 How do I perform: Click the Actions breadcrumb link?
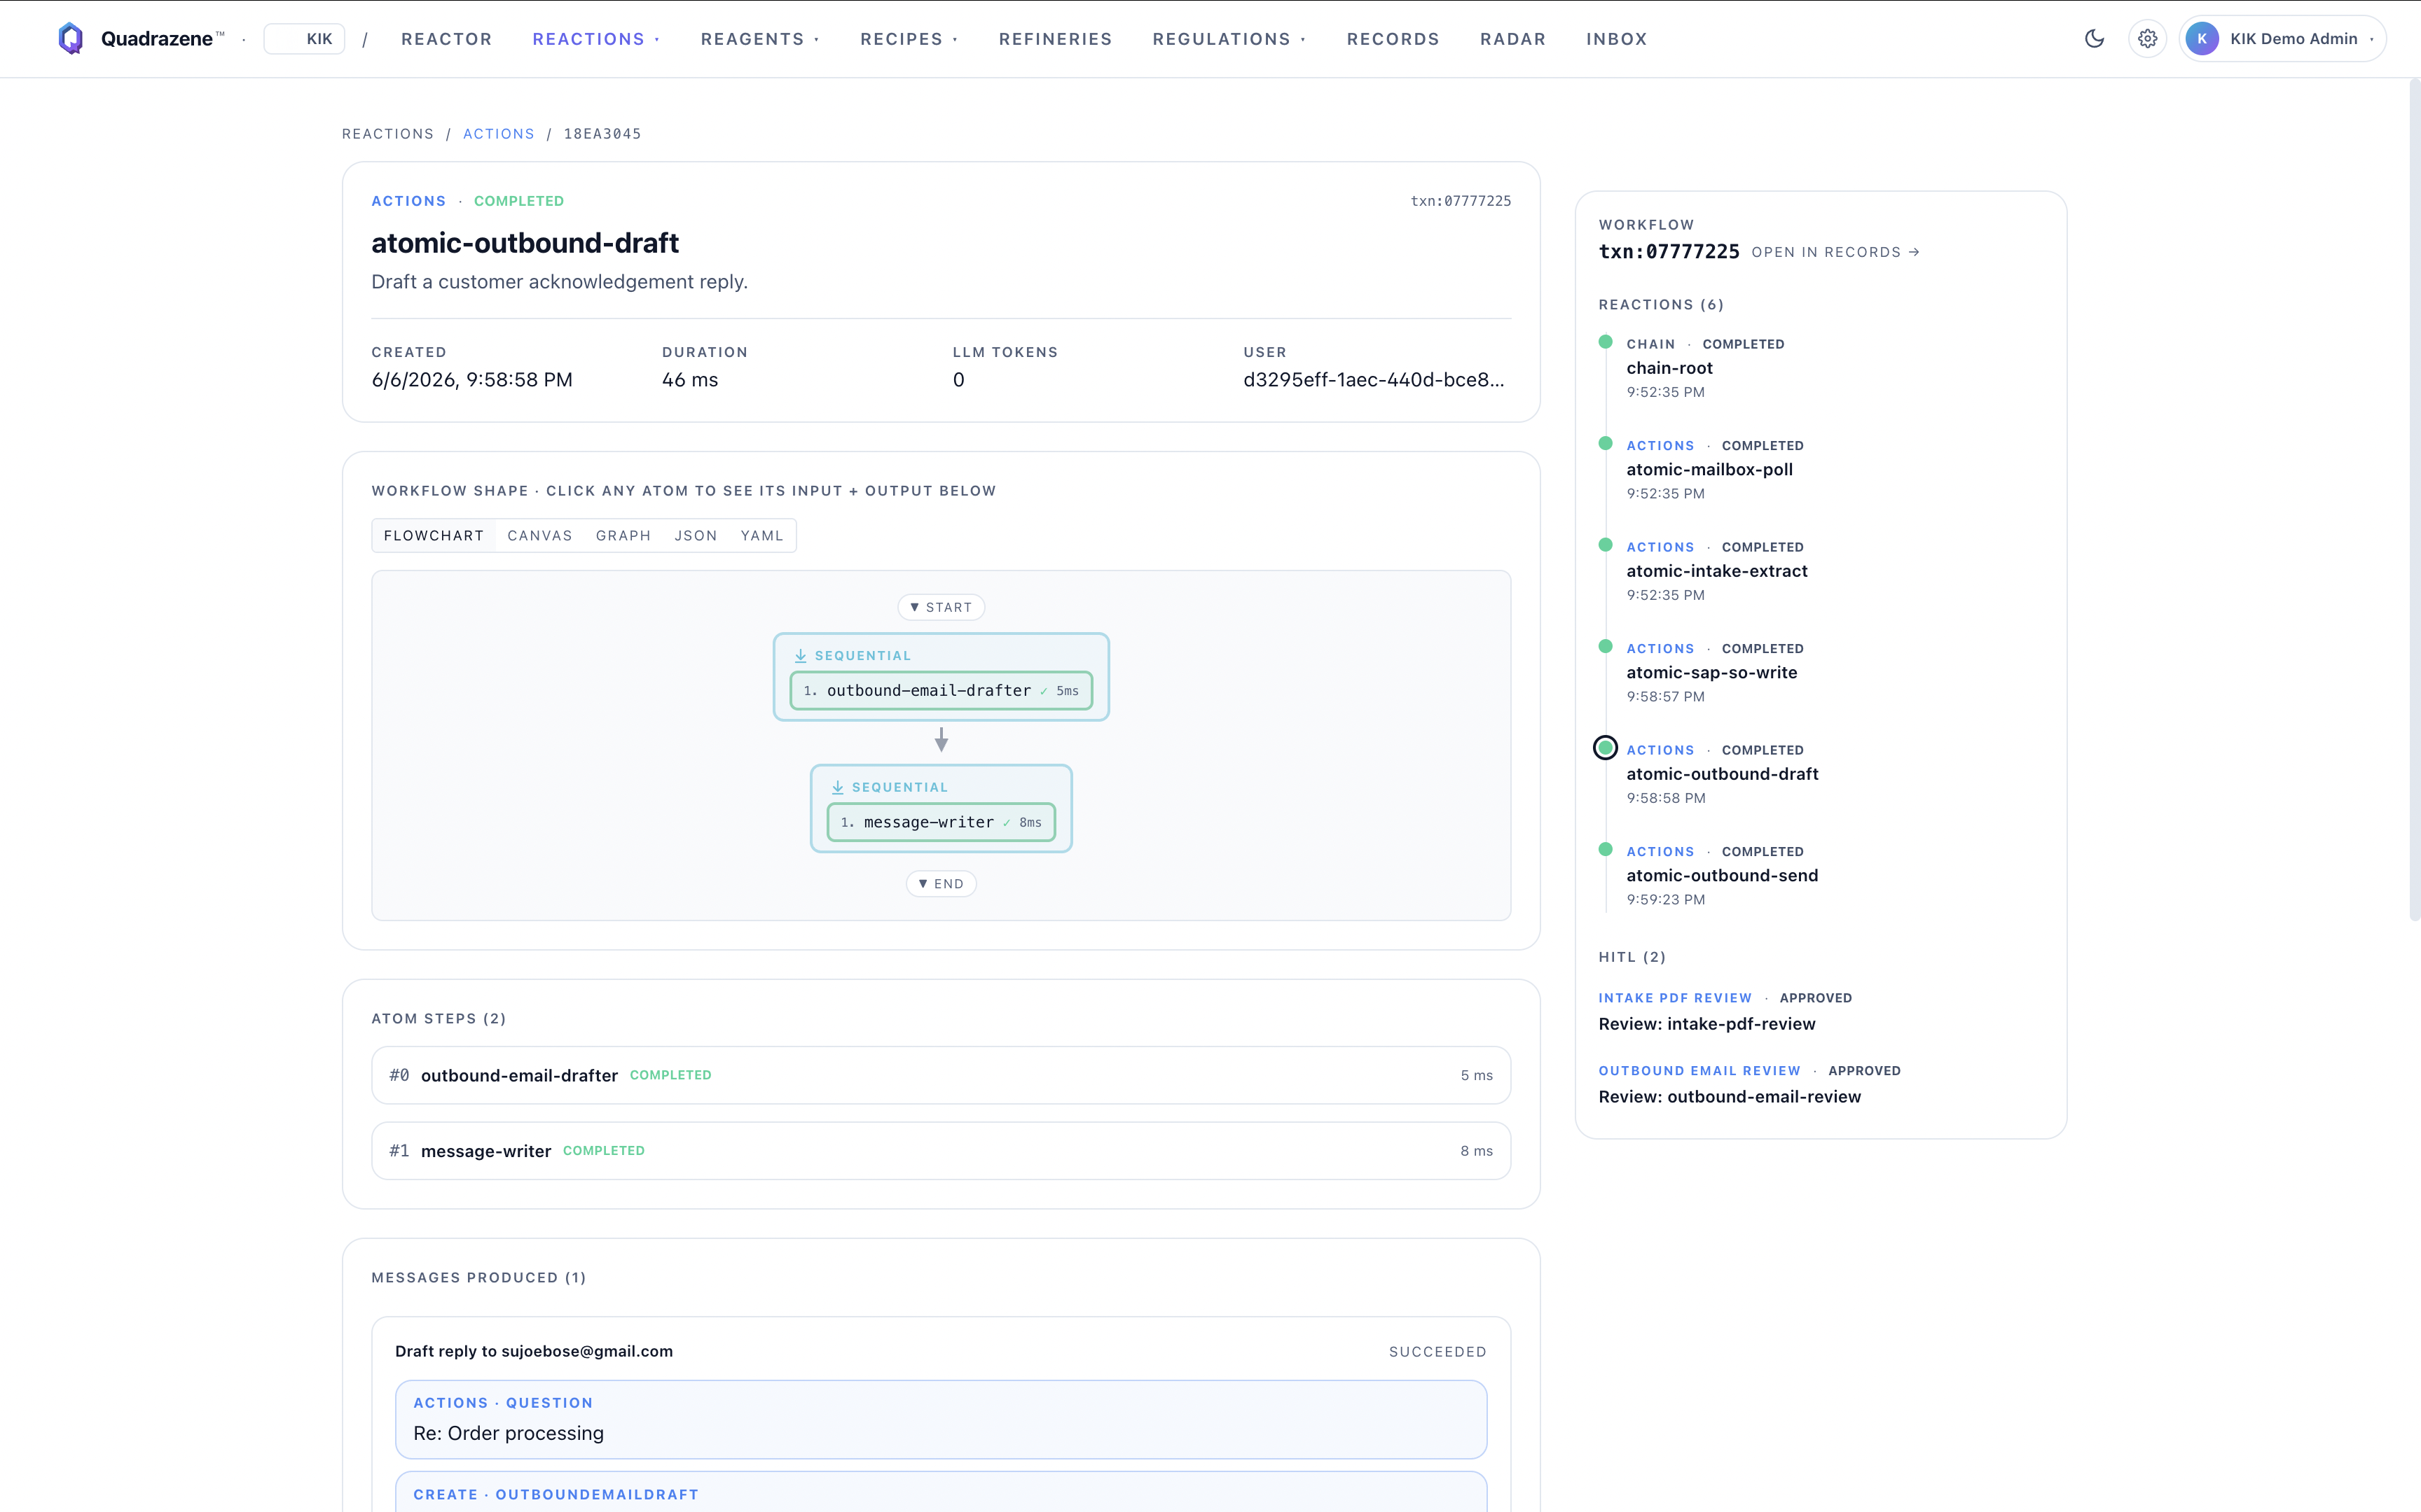pyautogui.click(x=498, y=134)
